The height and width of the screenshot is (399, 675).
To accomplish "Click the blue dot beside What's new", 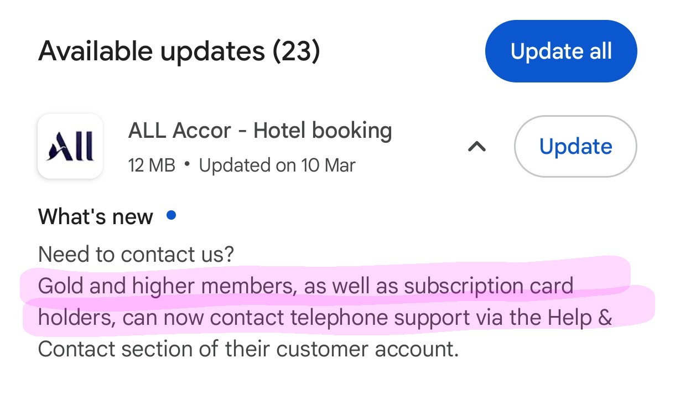I will [172, 215].
